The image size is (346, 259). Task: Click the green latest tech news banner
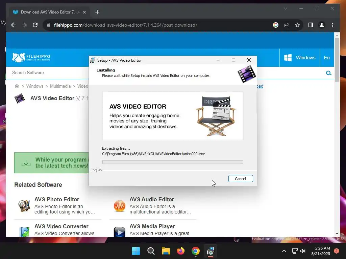[x=51, y=163]
